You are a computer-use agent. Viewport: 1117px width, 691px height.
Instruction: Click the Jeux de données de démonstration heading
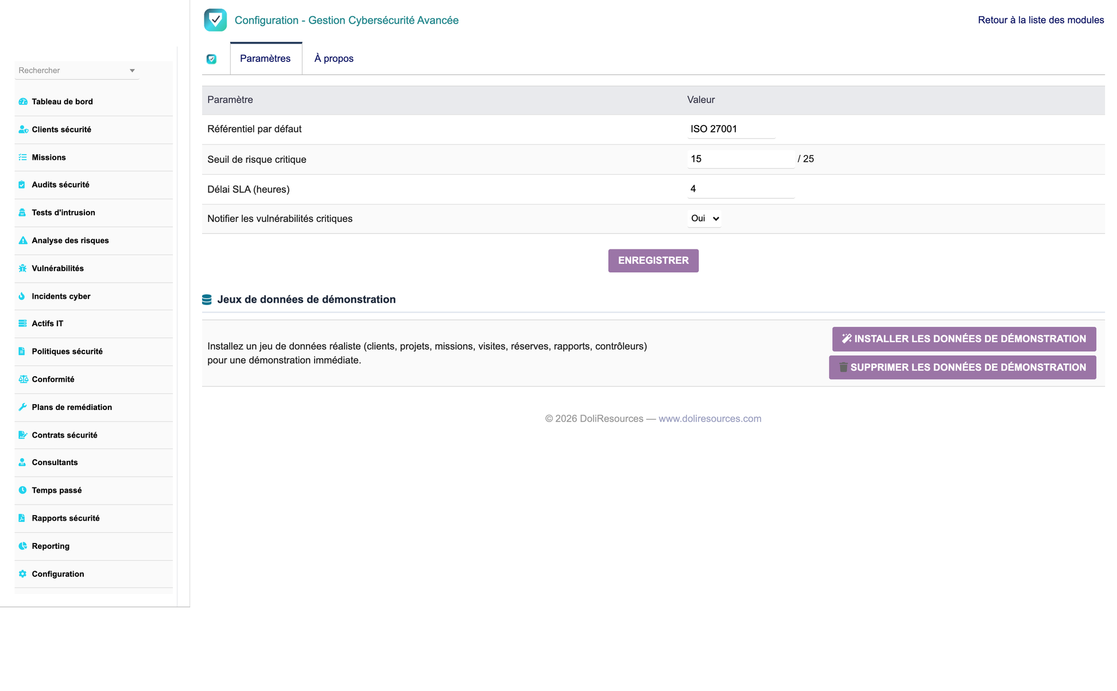pos(306,299)
